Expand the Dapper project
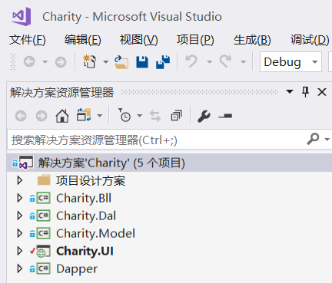 click(20, 268)
